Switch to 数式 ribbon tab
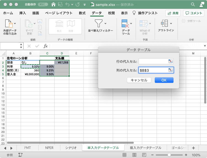The height and width of the screenshot is (158, 207). [x=82, y=13]
